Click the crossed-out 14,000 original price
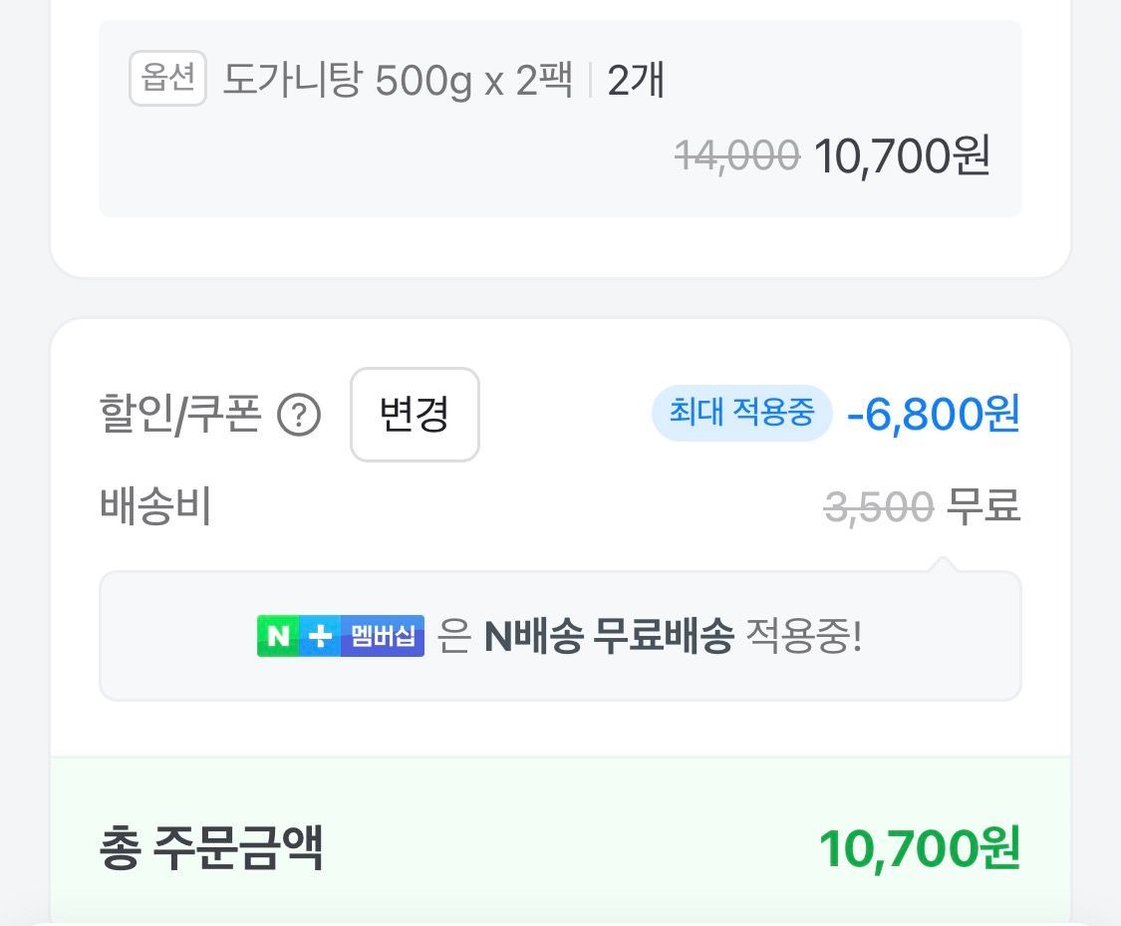Image resolution: width=1121 pixels, height=926 pixels. click(737, 155)
